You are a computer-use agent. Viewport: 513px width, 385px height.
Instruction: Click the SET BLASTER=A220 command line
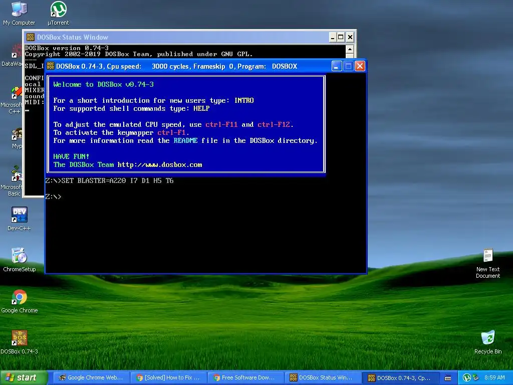pos(109,180)
